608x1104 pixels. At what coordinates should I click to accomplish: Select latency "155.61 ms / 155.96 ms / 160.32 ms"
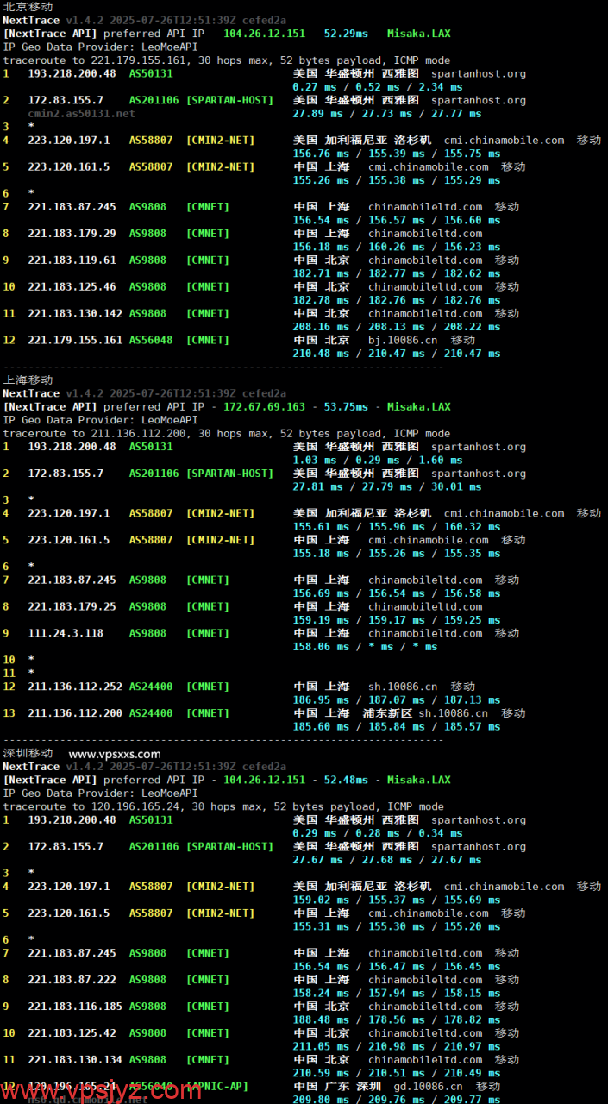click(397, 526)
